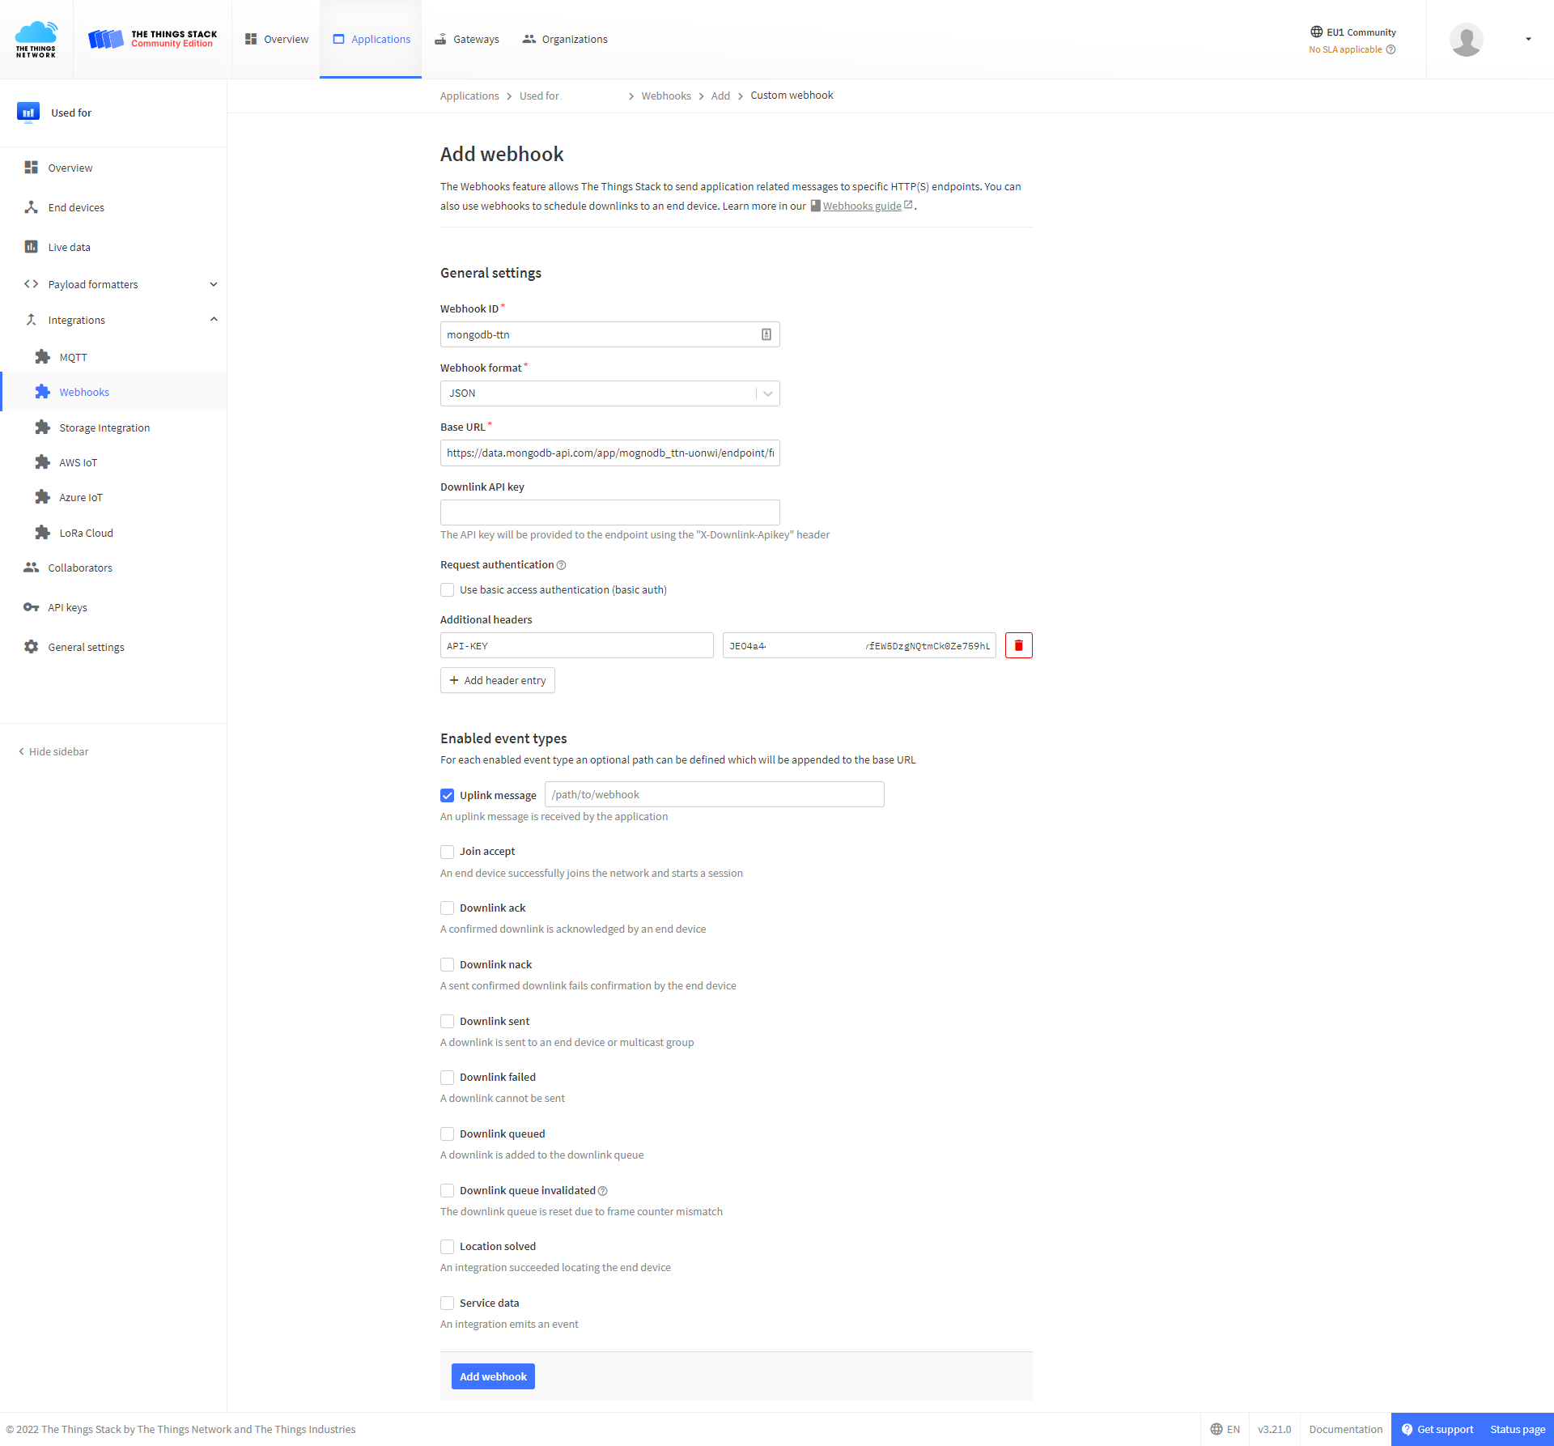Open the Webhook format JSON dropdown
Screen dimensions: 1554x1446
coord(609,393)
